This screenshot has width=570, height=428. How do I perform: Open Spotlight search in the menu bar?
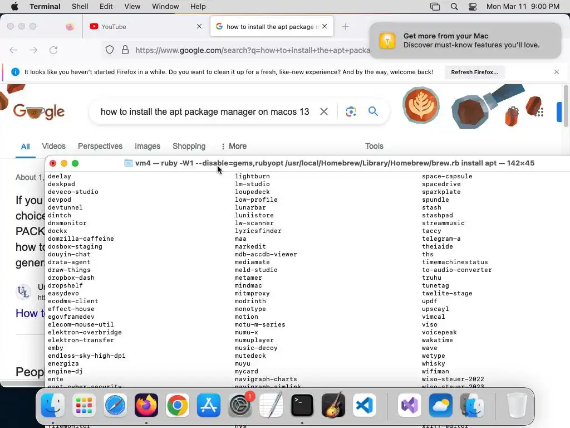click(x=454, y=7)
